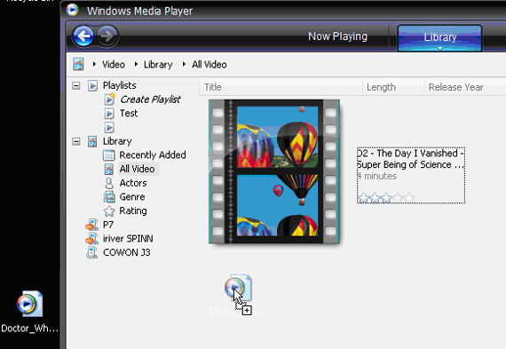Click the iriver SPINN device icon
Viewport: 506px width, 349px height.
91,239
